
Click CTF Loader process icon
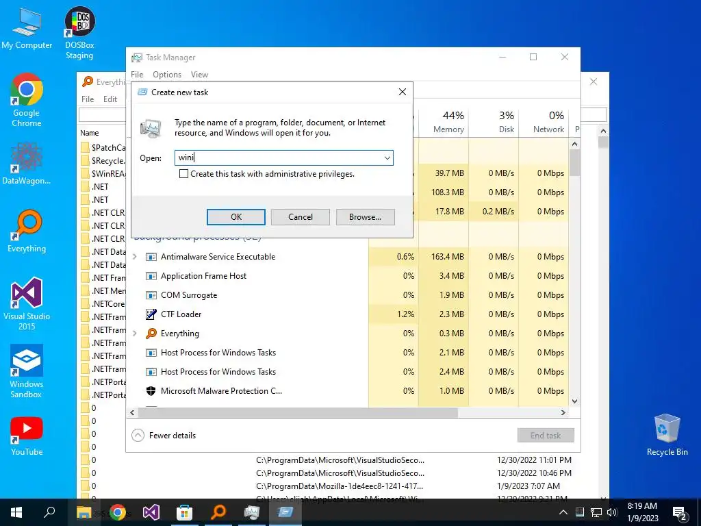[x=151, y=314]
